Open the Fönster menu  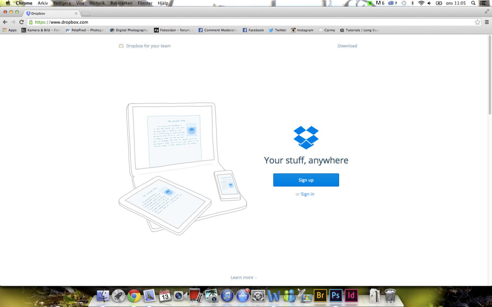point(145,3)
